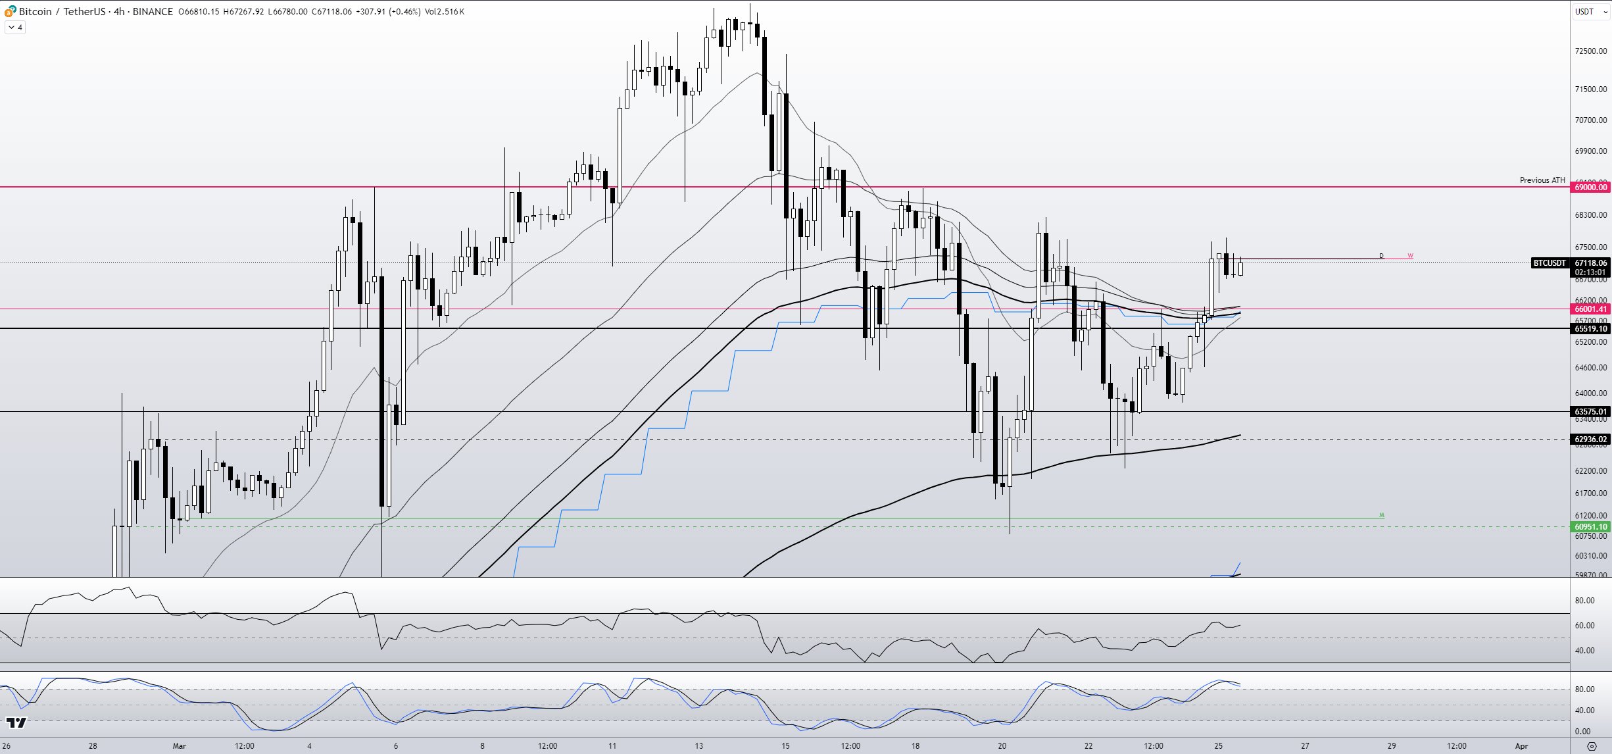Click the change value +307.91 (+0.46%)

[x=388, y=11]
